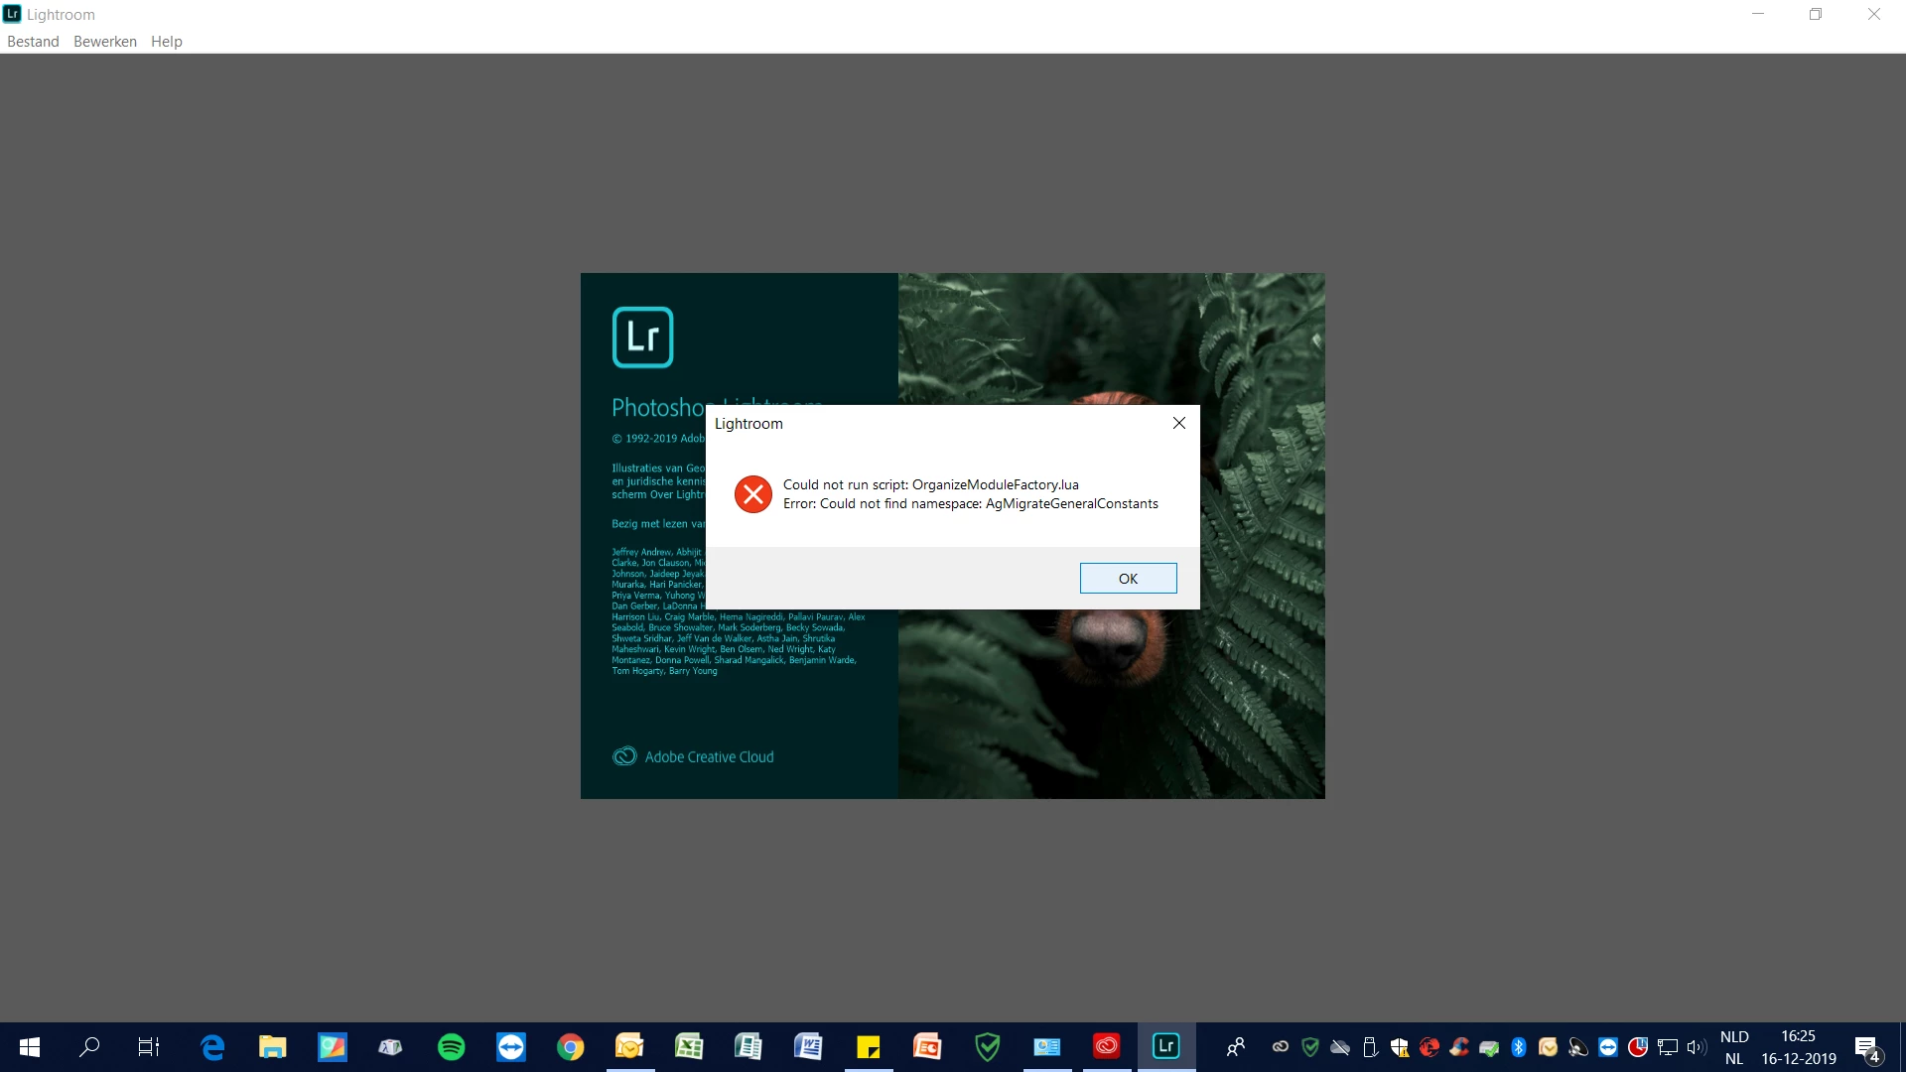
Task: Open Sticky Notes from taskbar
Action: pos(868,1047)
